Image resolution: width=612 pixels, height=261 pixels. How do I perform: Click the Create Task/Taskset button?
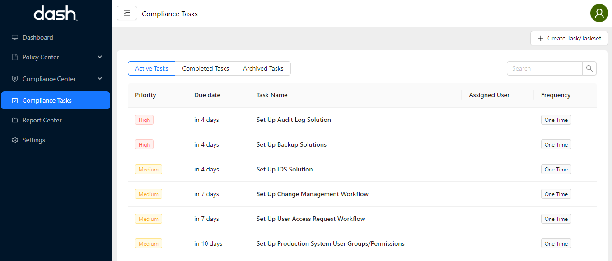pyautogui.click(x=569, y=38)
